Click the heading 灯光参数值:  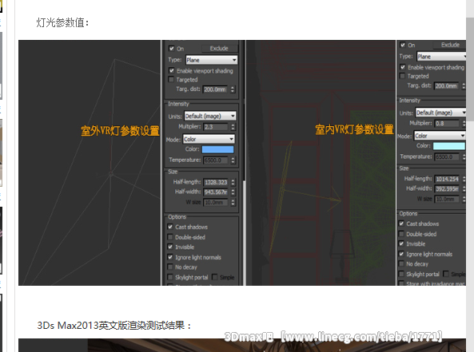click(x=62, y=22)
